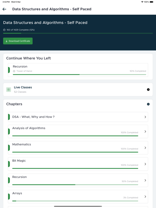The width and height of the screenshot is (156, 208).
Task: Expand the chevron on the Arrays row
Action: (145, 197)
